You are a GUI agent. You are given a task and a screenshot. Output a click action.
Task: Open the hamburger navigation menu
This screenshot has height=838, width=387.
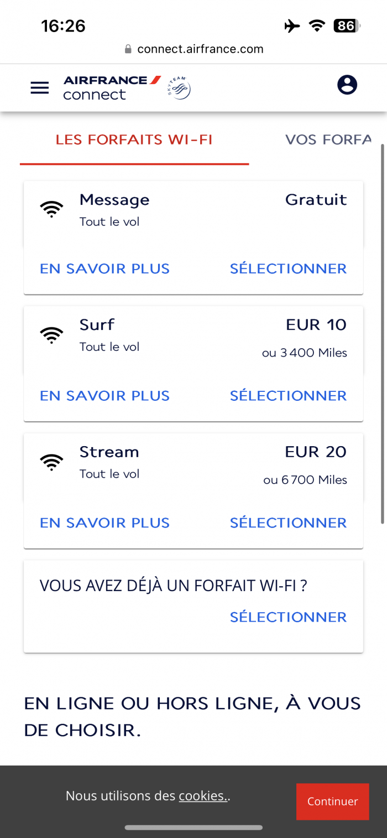coord(40,87)
